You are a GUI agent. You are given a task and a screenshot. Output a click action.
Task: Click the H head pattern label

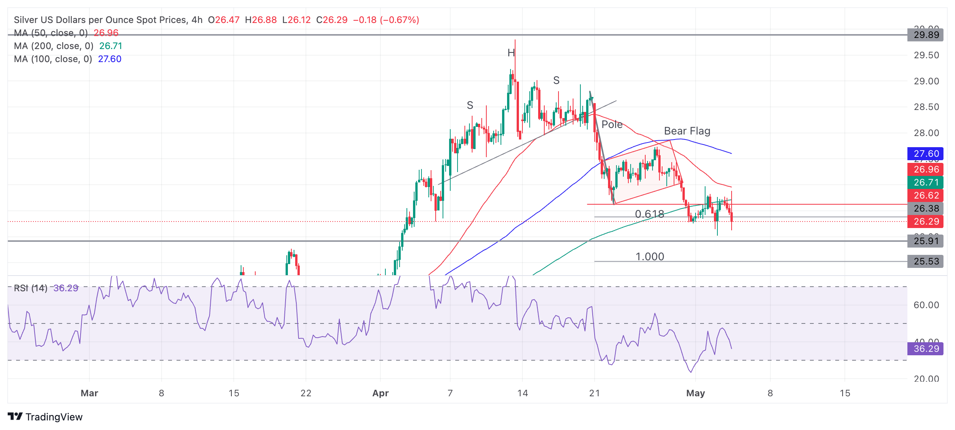511,53
